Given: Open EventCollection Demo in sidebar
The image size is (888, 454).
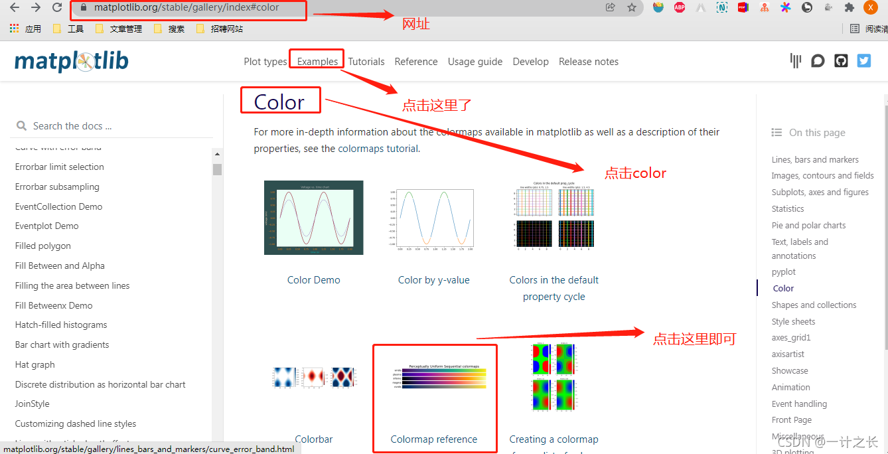Looking at the screenshot, I should [x=59, y=206].
